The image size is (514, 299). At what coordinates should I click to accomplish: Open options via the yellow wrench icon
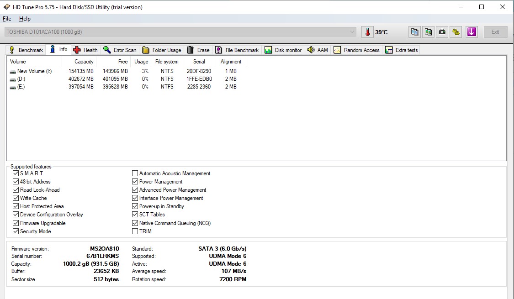(456, 32)
